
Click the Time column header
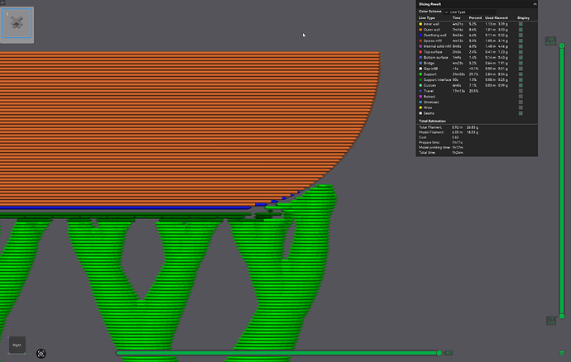tap(456, 18)
